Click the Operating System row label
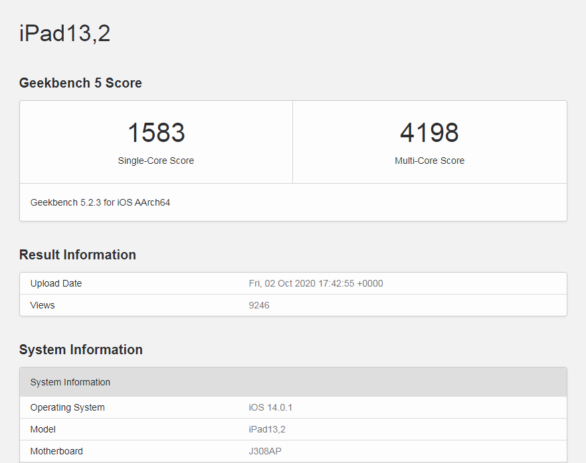Screen dimensions: 586x463 pyautogui.click(x=67, y=407)
